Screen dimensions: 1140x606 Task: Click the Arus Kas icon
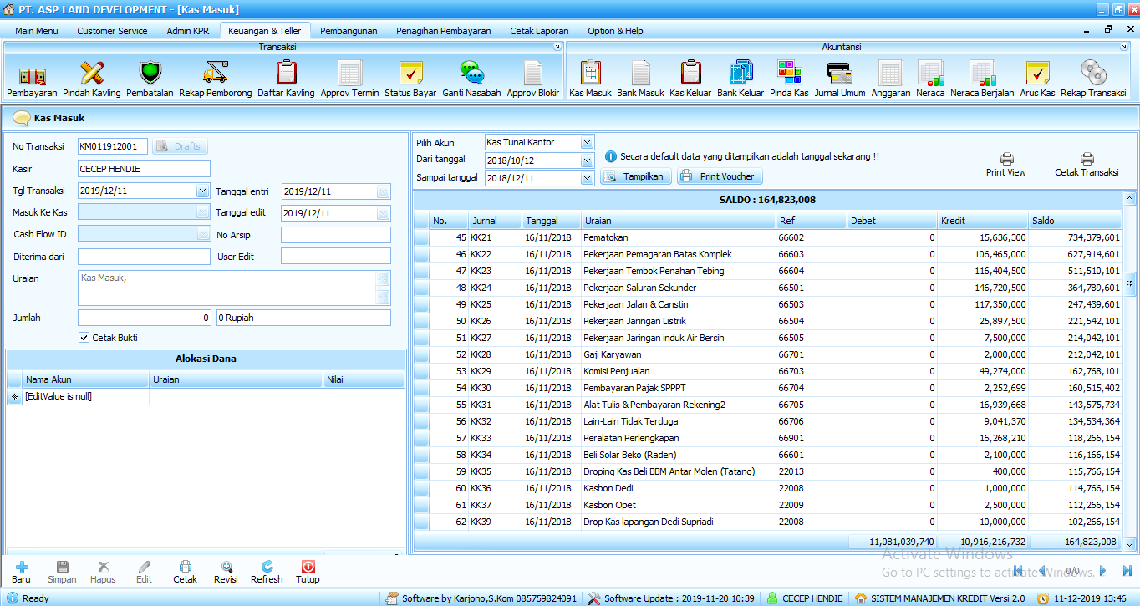1037,74
